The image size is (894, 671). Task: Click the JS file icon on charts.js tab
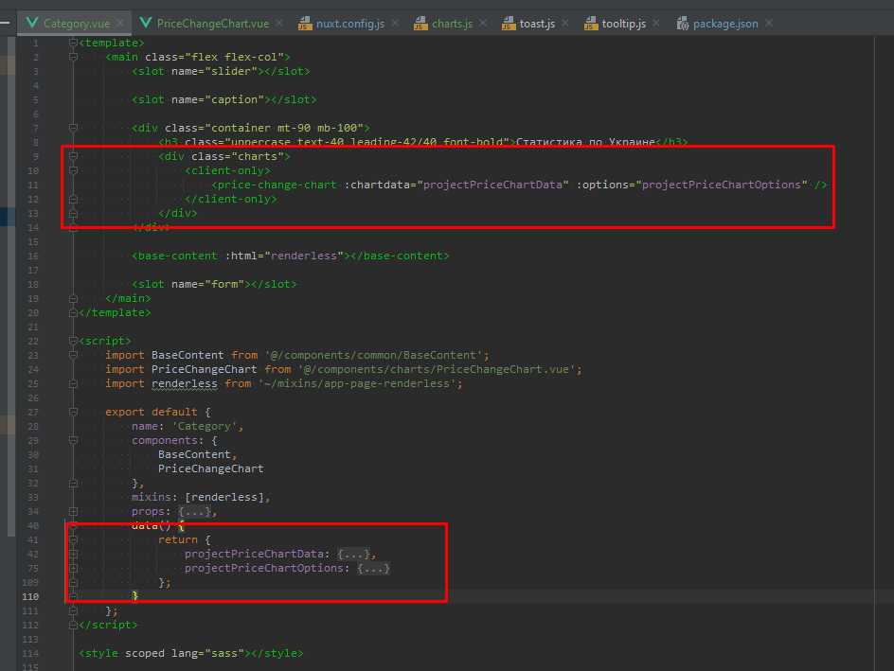(x=420, y=24)
